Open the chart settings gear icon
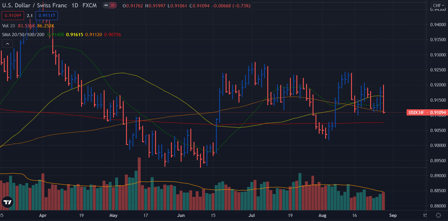Image resolution: width=448 pixels, height=221 pixels. point(439,215)
